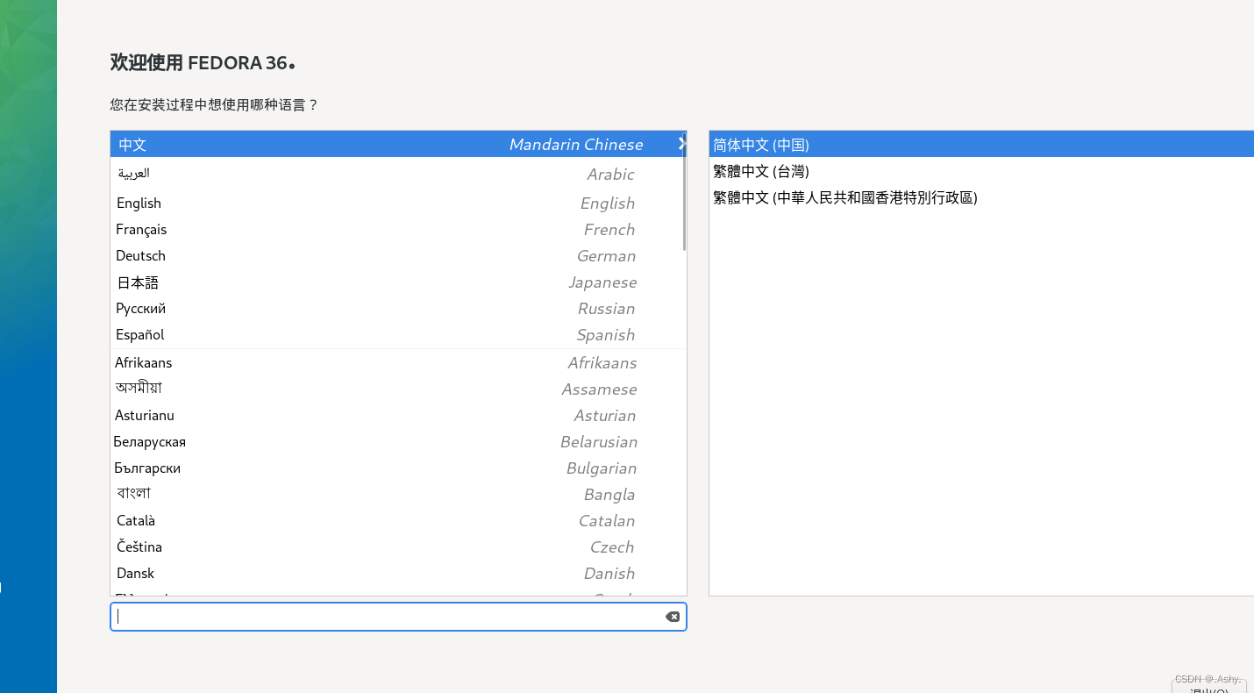Select Dansk Danish language

(398, 573)
